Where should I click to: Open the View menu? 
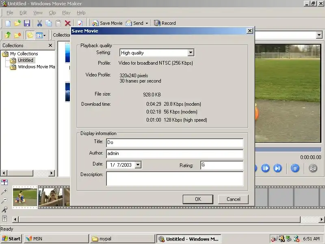tap(38, 13)
